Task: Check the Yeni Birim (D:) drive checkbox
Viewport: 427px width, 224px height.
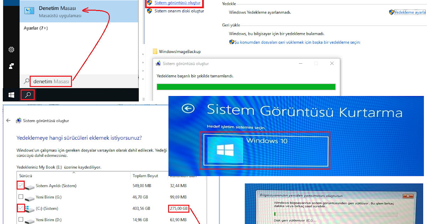Action: [x=21, y=219]
